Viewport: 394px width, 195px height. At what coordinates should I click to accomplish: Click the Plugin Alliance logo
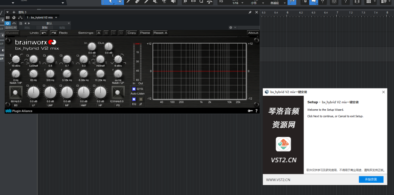pyautogui.click(x=19, y=111)
